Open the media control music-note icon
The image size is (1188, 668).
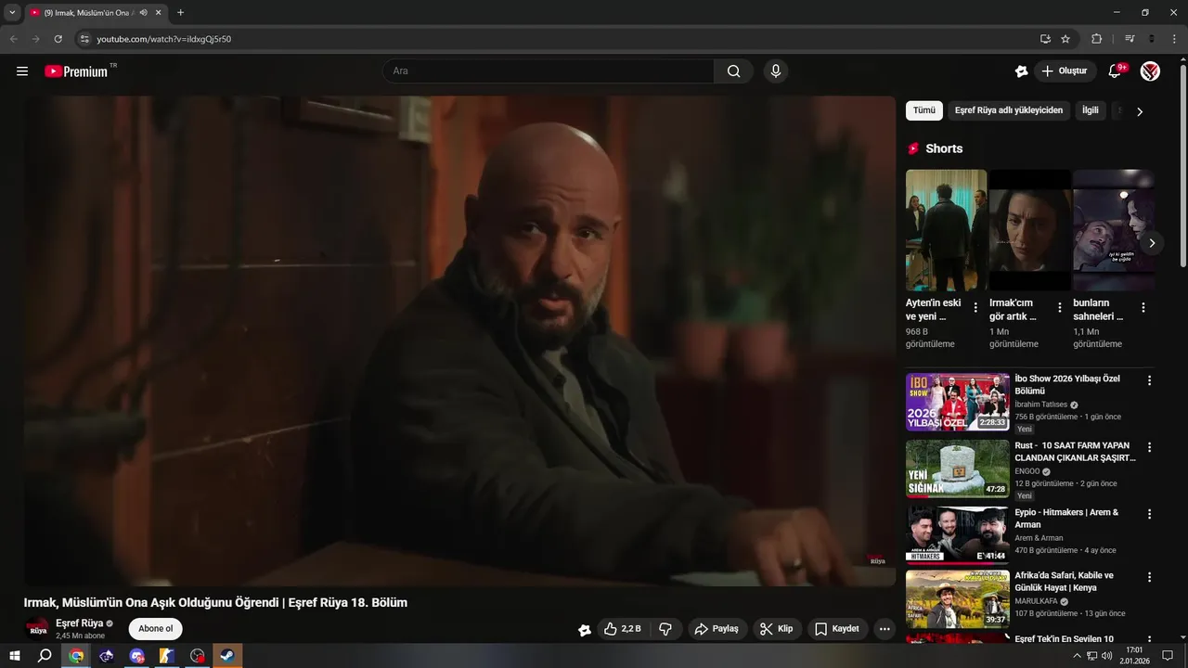click(x=1130, y=39)
